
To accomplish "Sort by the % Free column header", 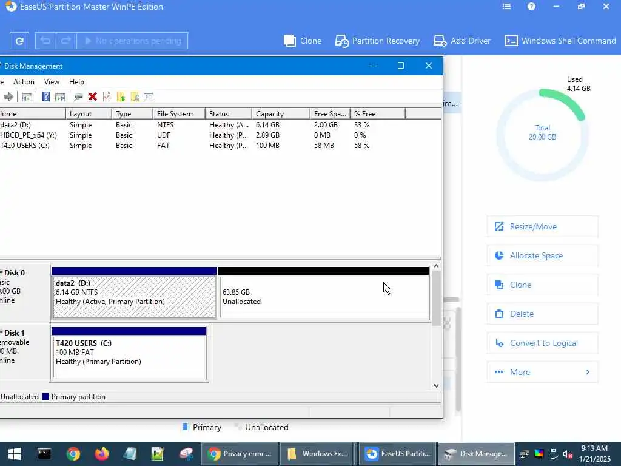I will click(378, 113).
